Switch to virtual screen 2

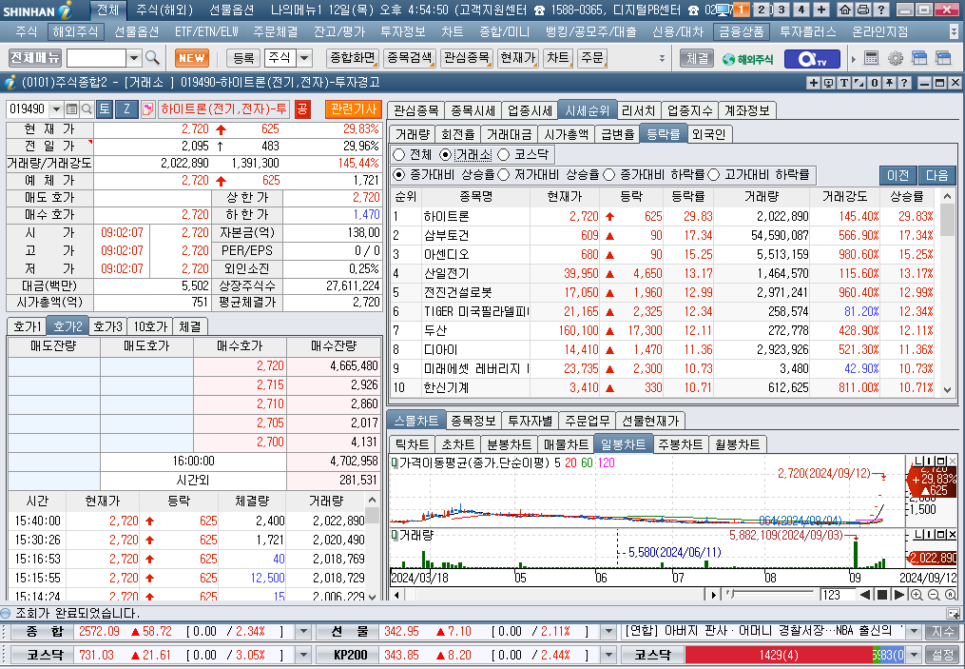coord(762,10)
